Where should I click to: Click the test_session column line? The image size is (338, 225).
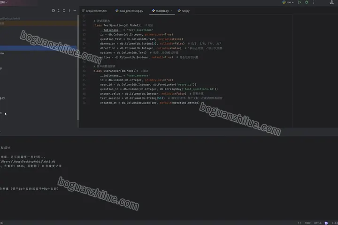point(161,98)
